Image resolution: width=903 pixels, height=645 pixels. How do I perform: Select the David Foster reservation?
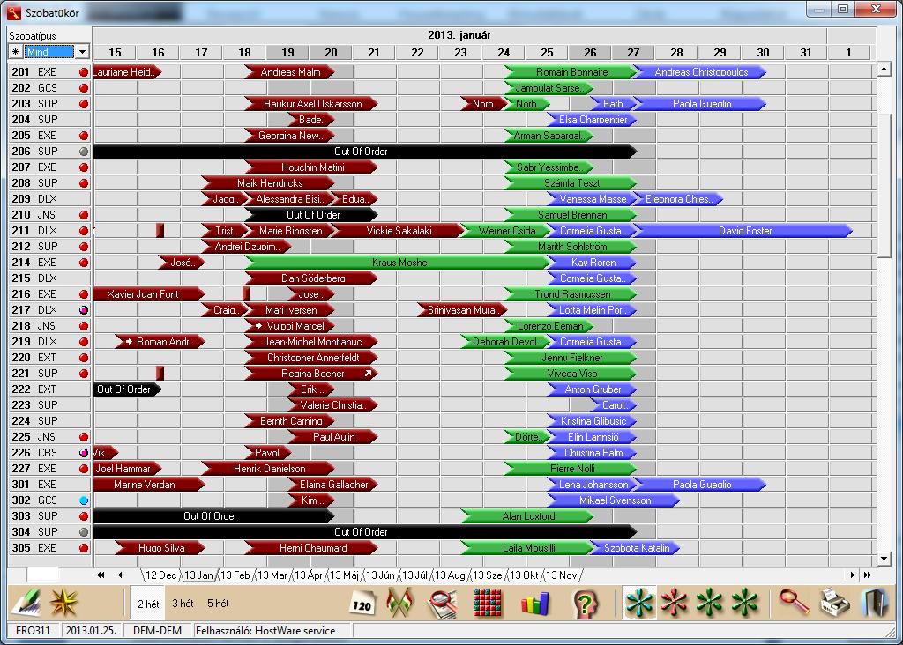744,231
